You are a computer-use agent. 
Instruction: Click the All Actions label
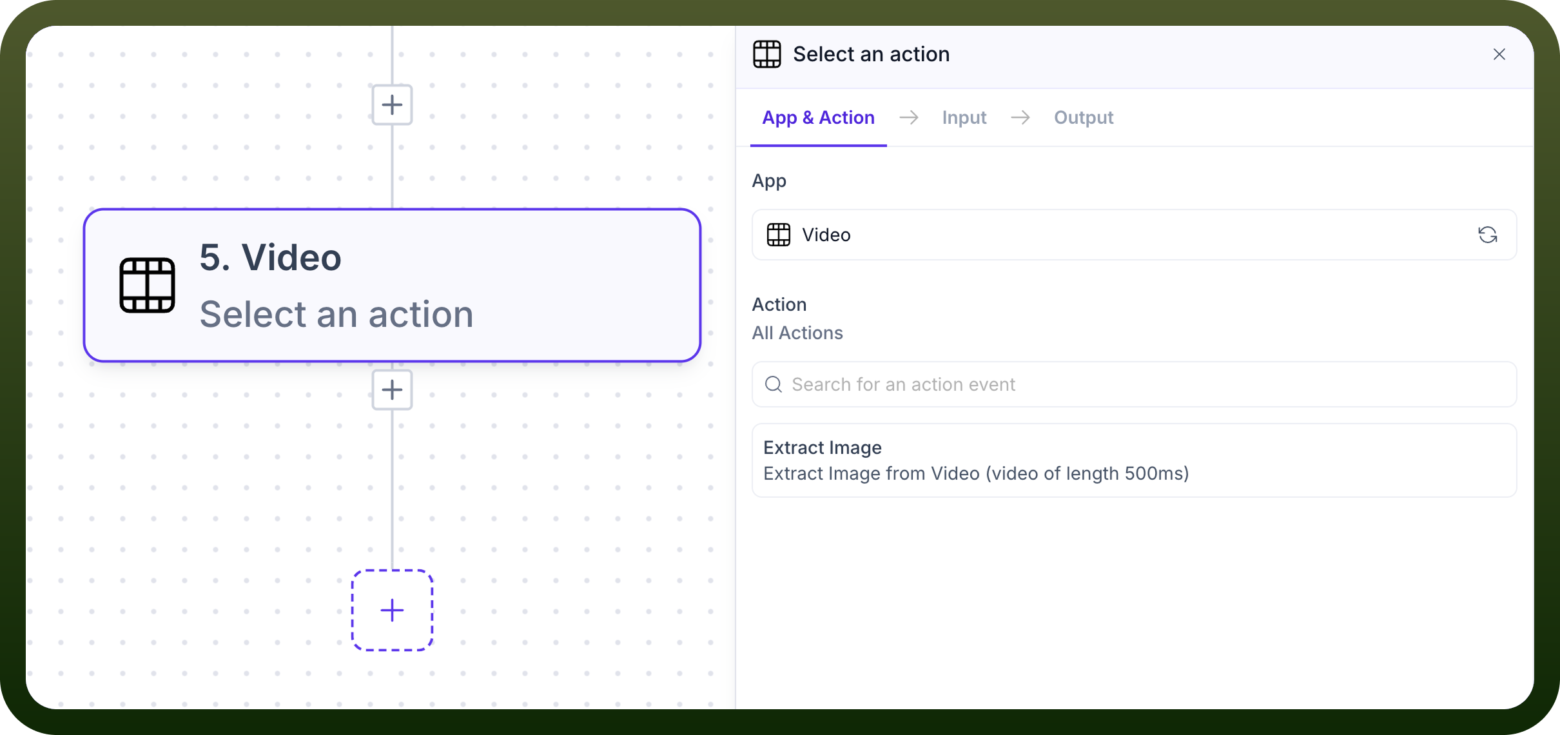tap(797, 333)
